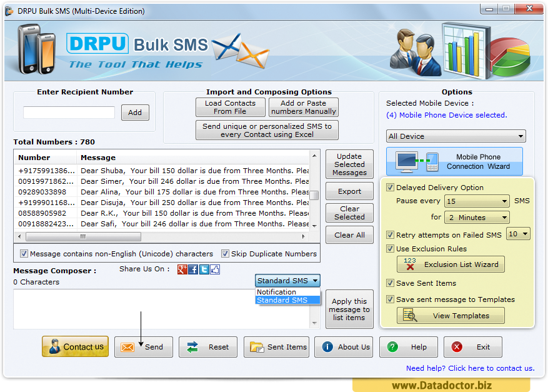Select Notification from the SMS type list
The width and height of the screenshot is (548, 392).
287,291
